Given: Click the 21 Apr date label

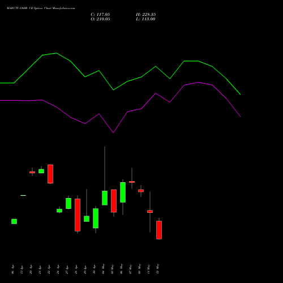Looking at the screenshot, I should pyautogui.click(x=40, y=269).
